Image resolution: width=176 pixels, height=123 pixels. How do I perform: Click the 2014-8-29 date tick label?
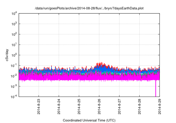159,107
